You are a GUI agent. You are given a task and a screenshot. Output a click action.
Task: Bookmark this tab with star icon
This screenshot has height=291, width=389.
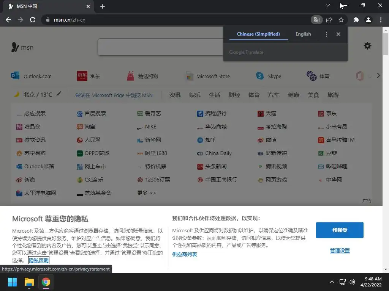(x=341, y=20)
